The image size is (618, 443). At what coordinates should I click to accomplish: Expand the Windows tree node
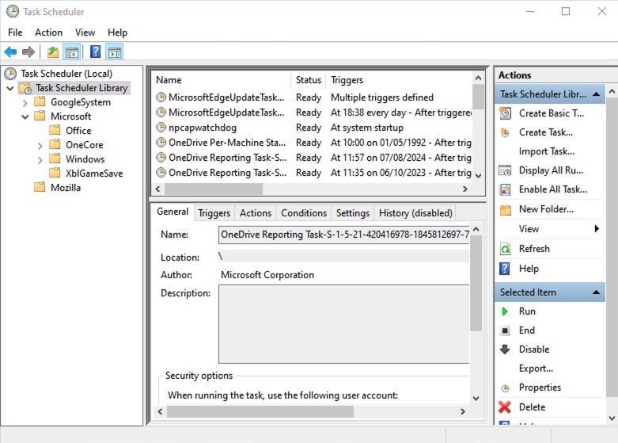40,160
